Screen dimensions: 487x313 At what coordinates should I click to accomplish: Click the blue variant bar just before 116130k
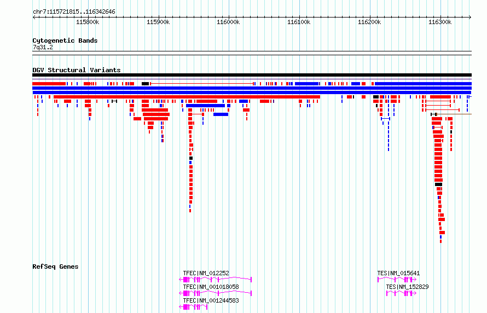pyautogui.click(x=307, y=84)
